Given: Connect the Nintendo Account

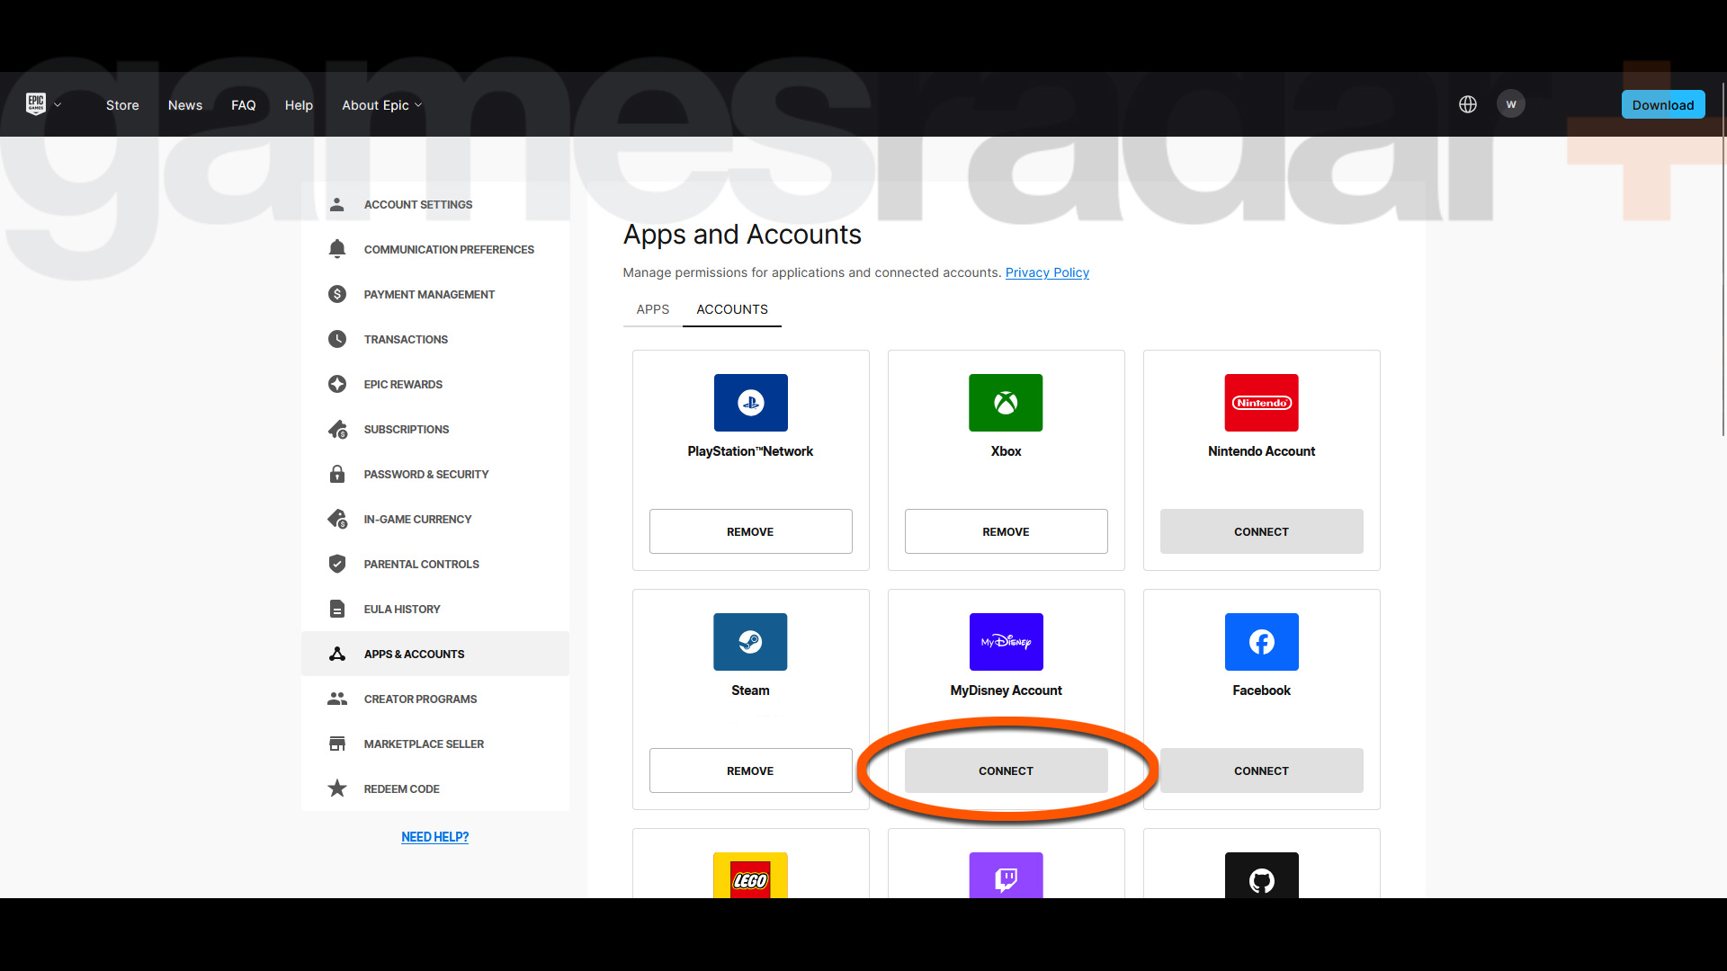Looking at the screenshot, I should pos(1261,531).
